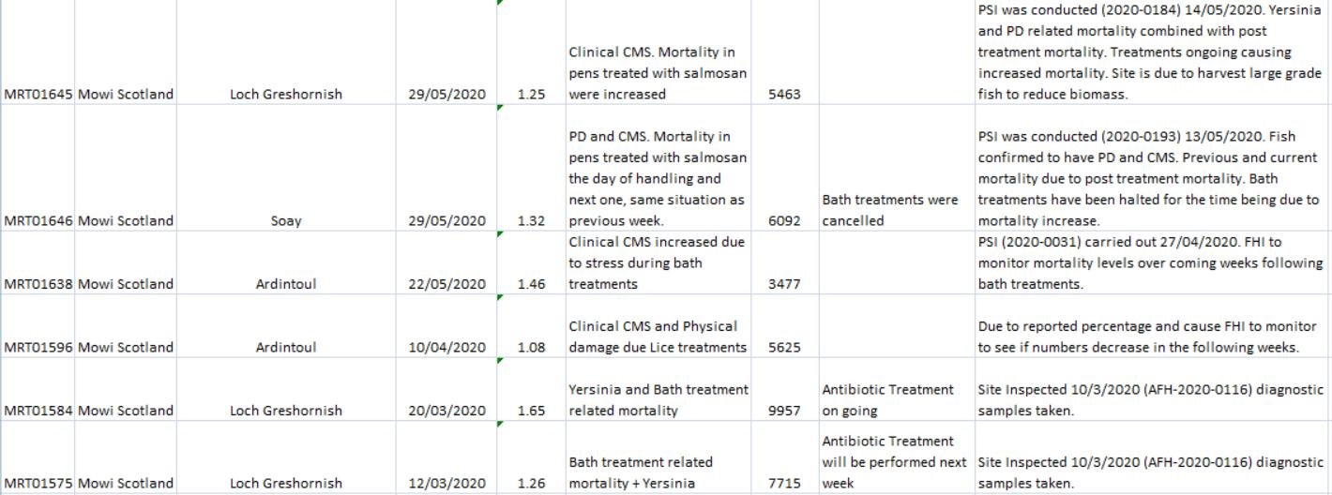The height and width of the screenshot is (495, 1332).
Task: Click the mortality count cell 5463
Action: 784,94
